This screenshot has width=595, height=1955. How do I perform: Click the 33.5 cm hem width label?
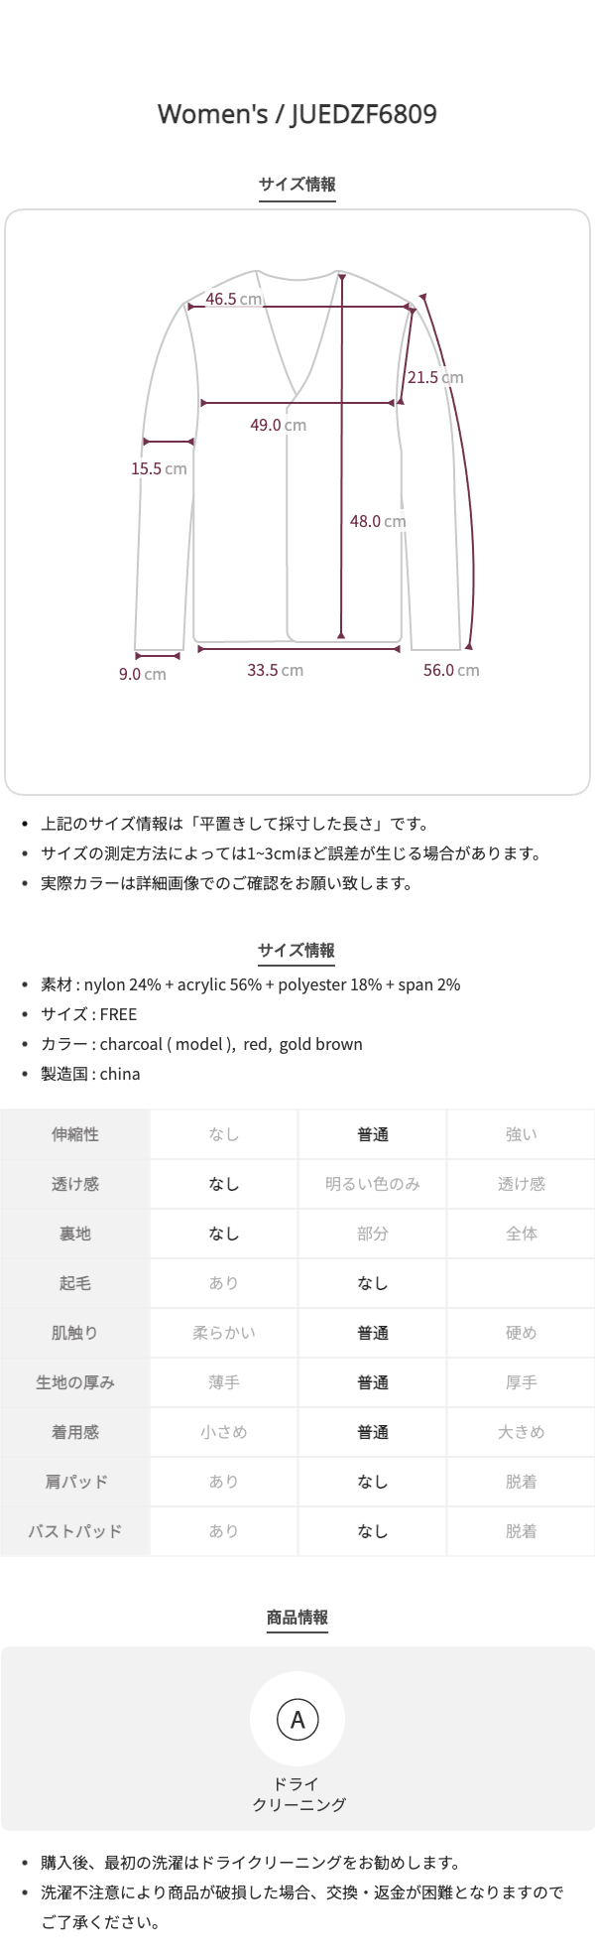(276, 670)
